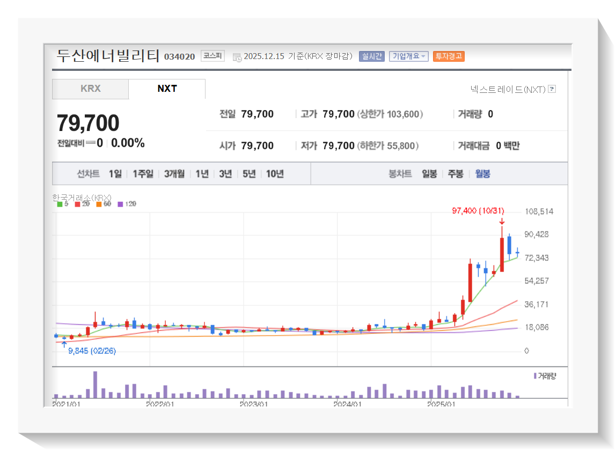This screenshot has width=616, height=451.
Task: Click the 108,514 y-axis label
Action: [x=539, y=212]
